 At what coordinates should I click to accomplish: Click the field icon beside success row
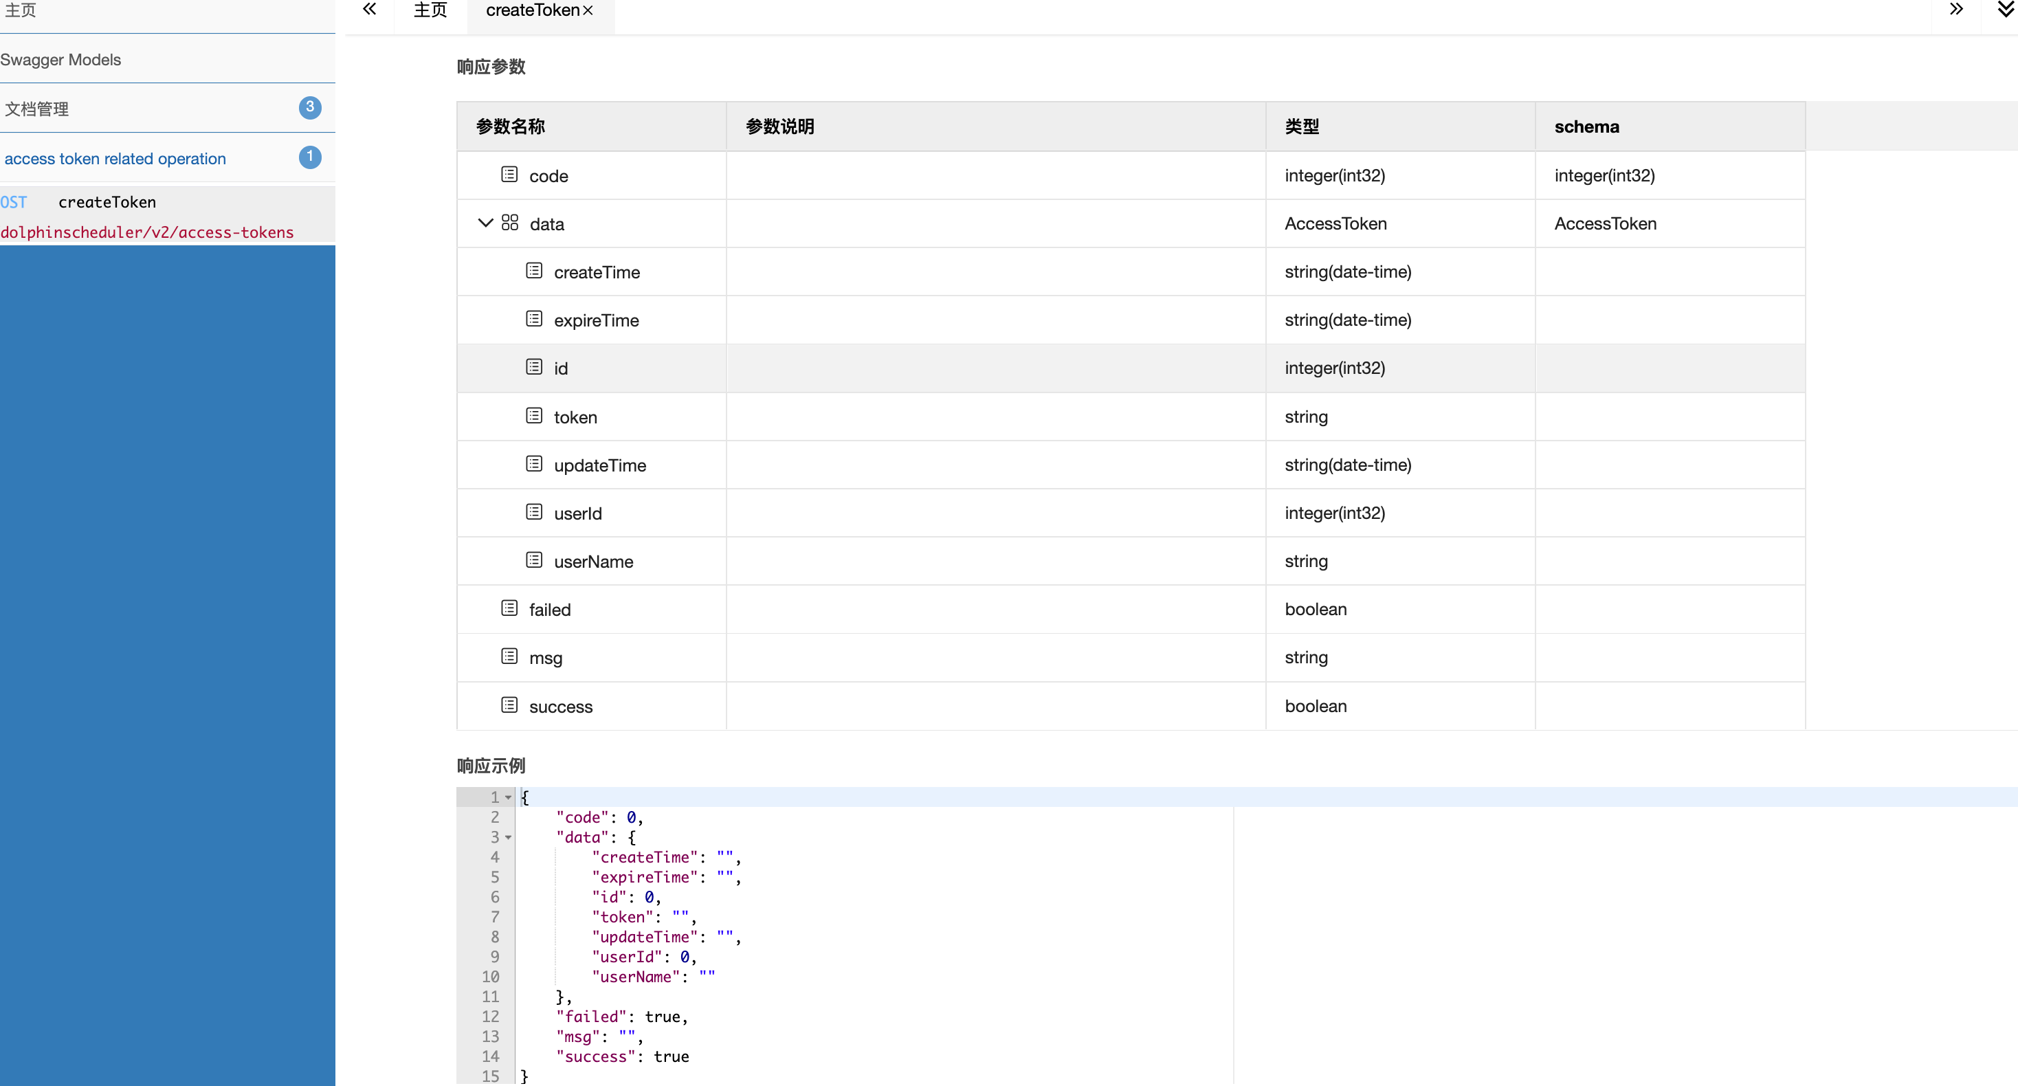coord(509,705)
